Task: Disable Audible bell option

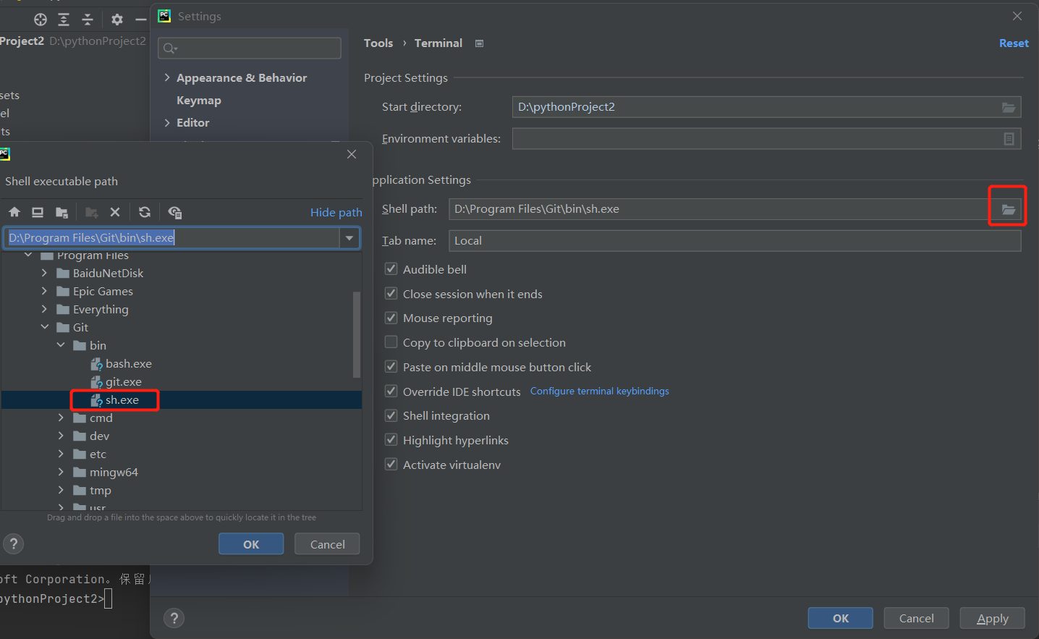Action: (x=391, y=268)
